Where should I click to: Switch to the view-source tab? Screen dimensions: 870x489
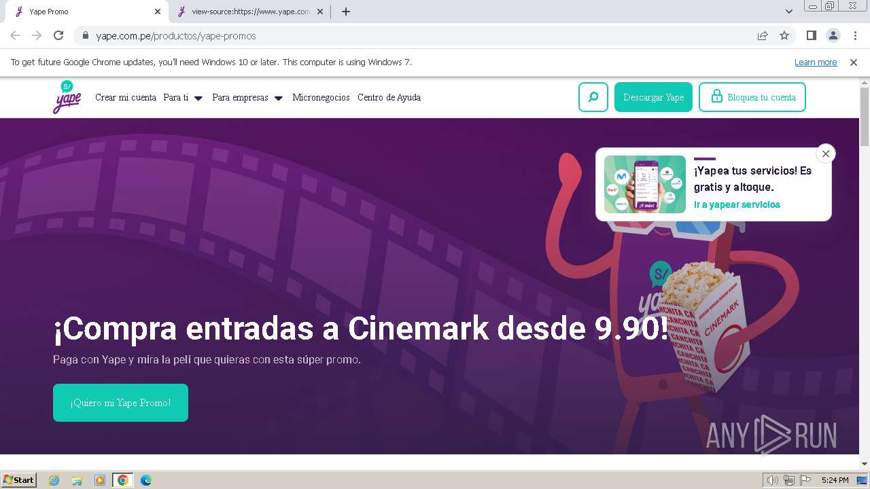pyautogui.click(x=250, y=12)
